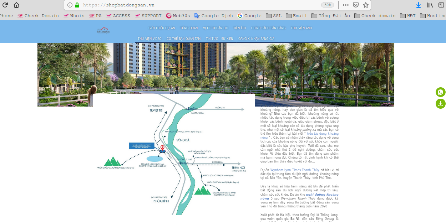
Task: Go to GIỚI THIỆU DỰ ÁN menu
Action: coord(162,28)
